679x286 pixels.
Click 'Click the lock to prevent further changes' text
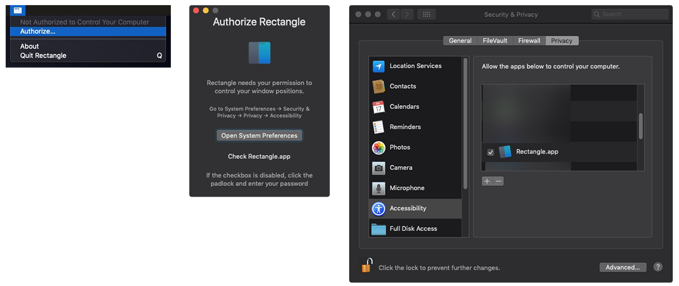pos(439,268)
